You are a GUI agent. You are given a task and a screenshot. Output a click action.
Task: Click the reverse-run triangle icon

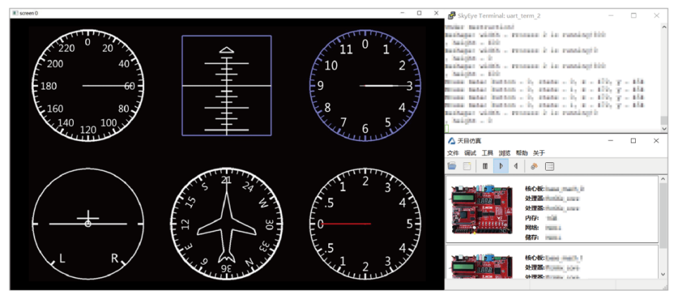click(516, 166)
